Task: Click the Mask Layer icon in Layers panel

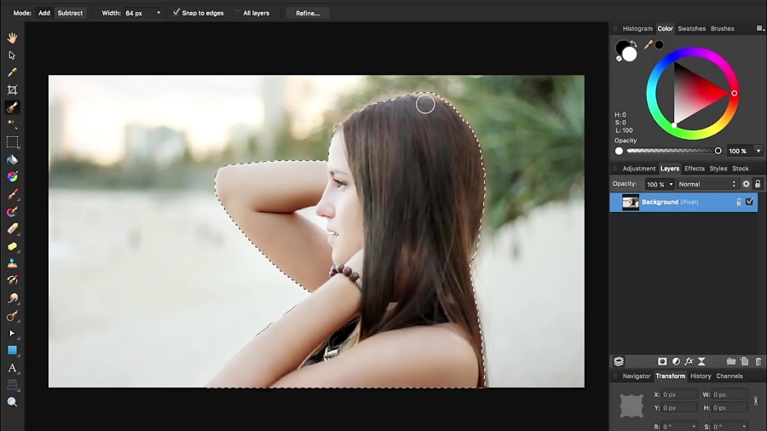Action: (x=662, y=362)
